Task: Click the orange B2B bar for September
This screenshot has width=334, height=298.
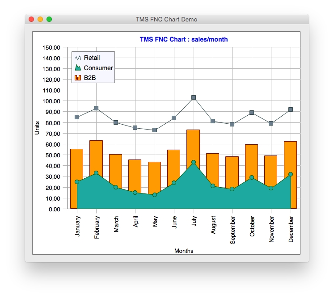Action: [x=232, y=172]
